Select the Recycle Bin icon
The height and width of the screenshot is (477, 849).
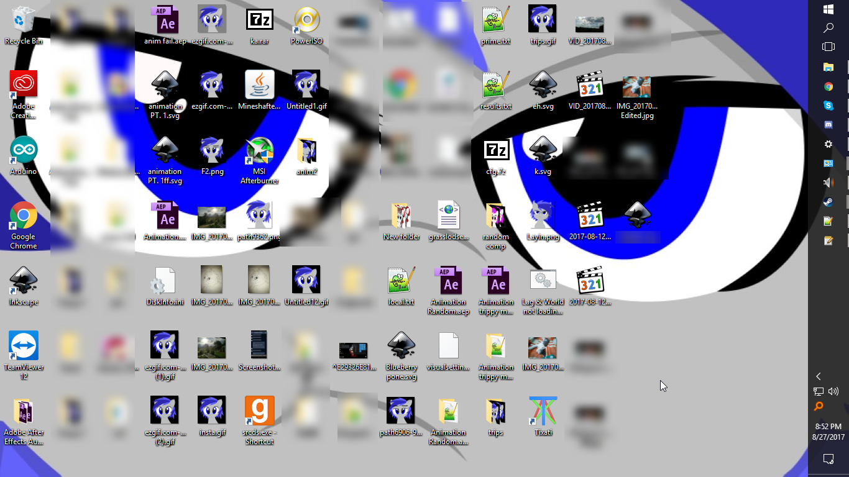click(x=24, y=20)
